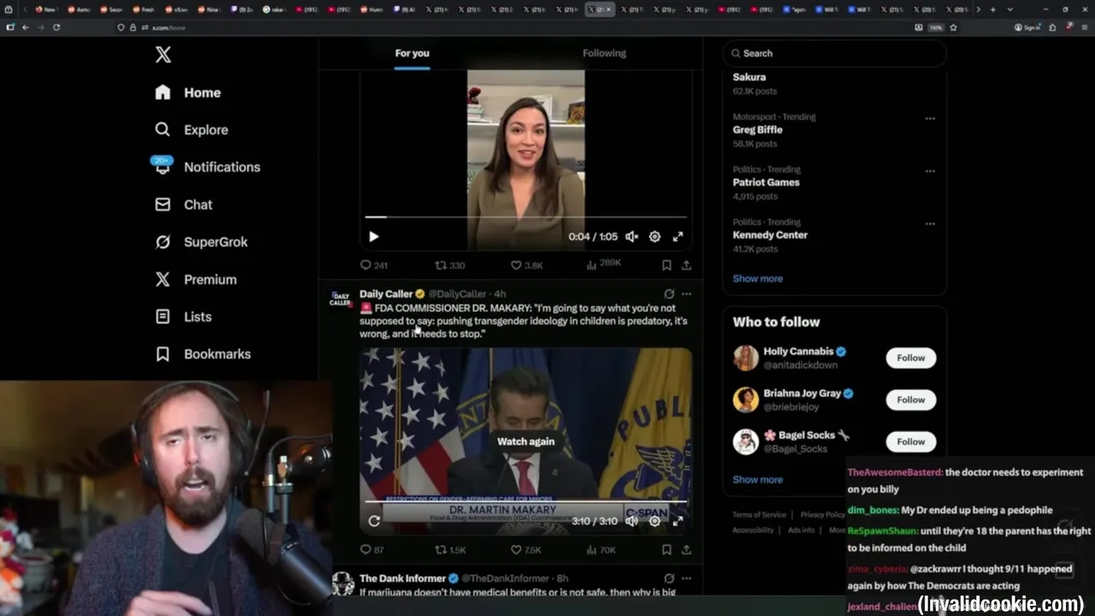Open more options on Daily Caller post

click(686, 293)
